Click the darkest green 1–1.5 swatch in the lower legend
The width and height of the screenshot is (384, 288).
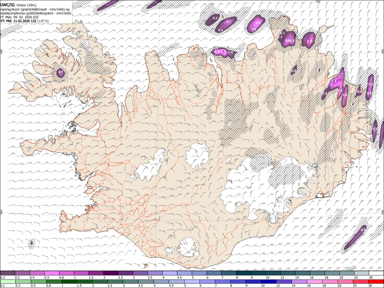coord(69,281)
